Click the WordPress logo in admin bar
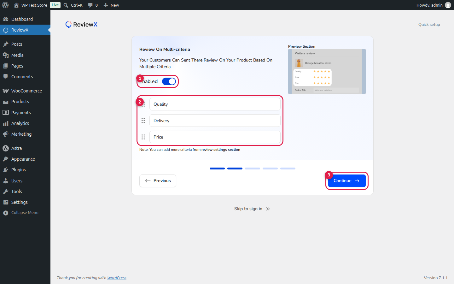 (x=5, y=5)
